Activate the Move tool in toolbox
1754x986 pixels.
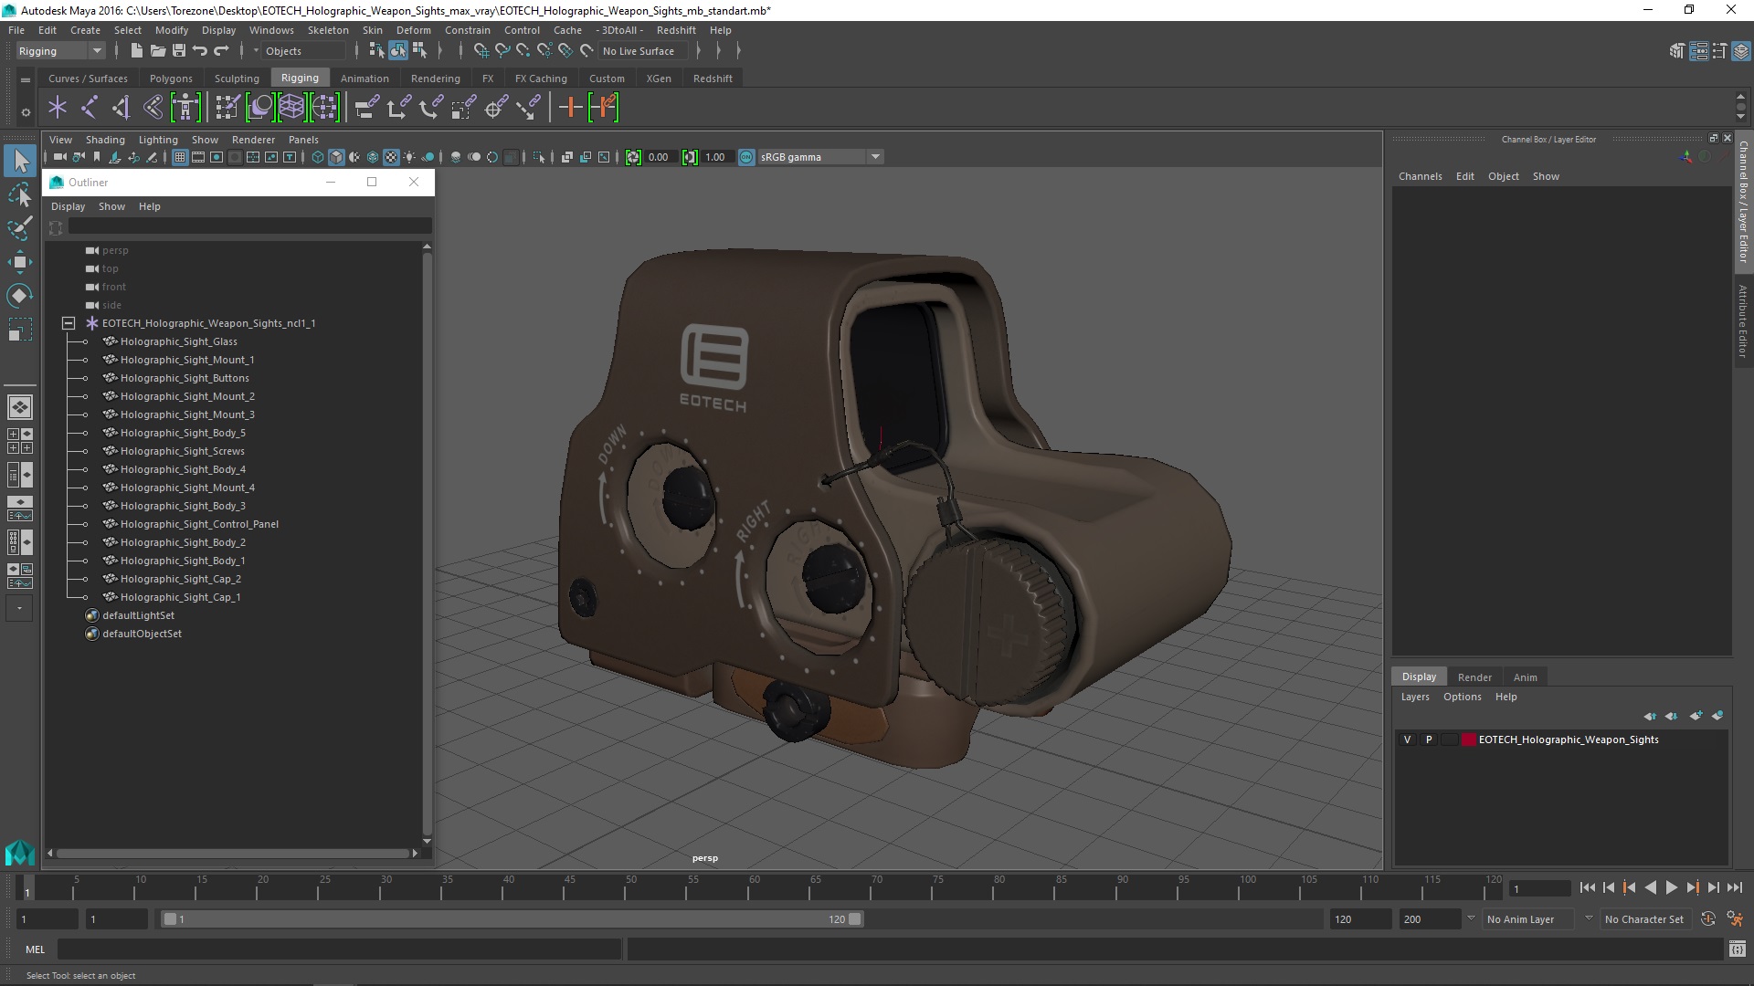(x=20, y=262)
